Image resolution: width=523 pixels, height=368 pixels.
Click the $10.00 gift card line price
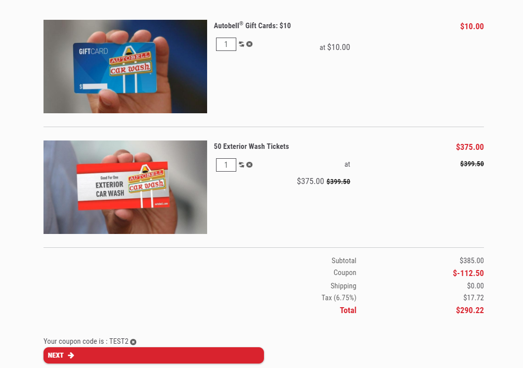coord(472,27)
